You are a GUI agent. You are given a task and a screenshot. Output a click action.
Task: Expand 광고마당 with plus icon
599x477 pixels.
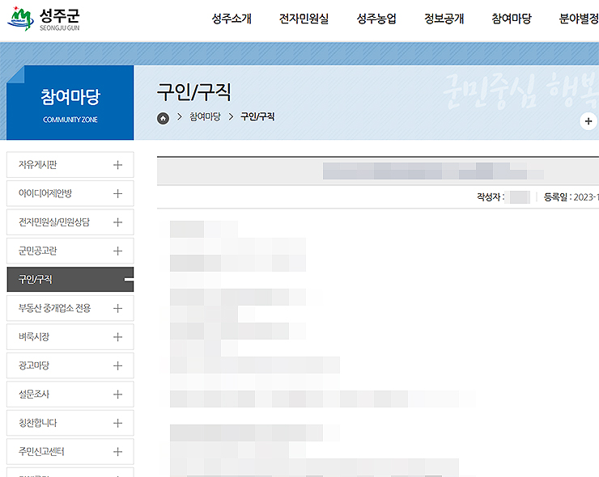(x=117, y=365)
